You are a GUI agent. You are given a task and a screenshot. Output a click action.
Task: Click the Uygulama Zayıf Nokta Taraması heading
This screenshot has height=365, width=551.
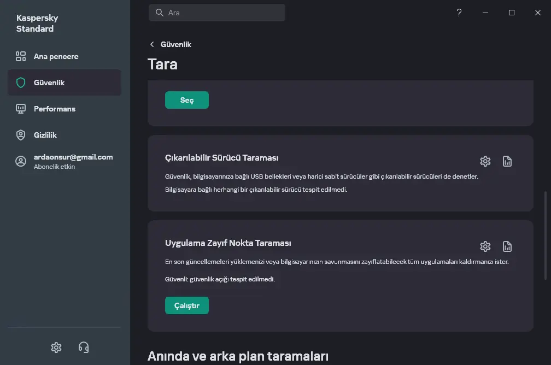(228, 243)
